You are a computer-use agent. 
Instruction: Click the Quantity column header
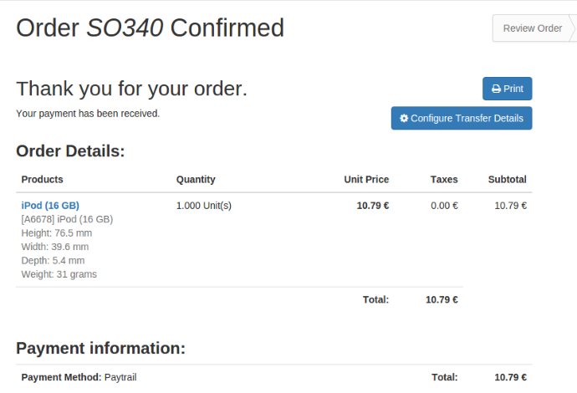pyautogui.click(x=196, y=180)
